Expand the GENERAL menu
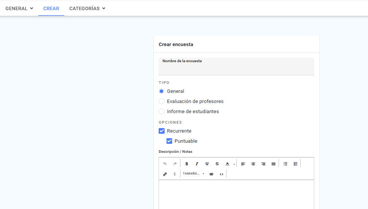The width and height of the screenshot is (368, 209). pyautogui.click(x=19, y=8)
